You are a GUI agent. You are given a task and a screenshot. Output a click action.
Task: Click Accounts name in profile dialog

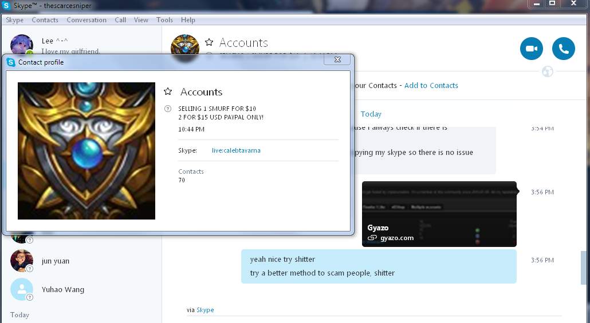201,92
